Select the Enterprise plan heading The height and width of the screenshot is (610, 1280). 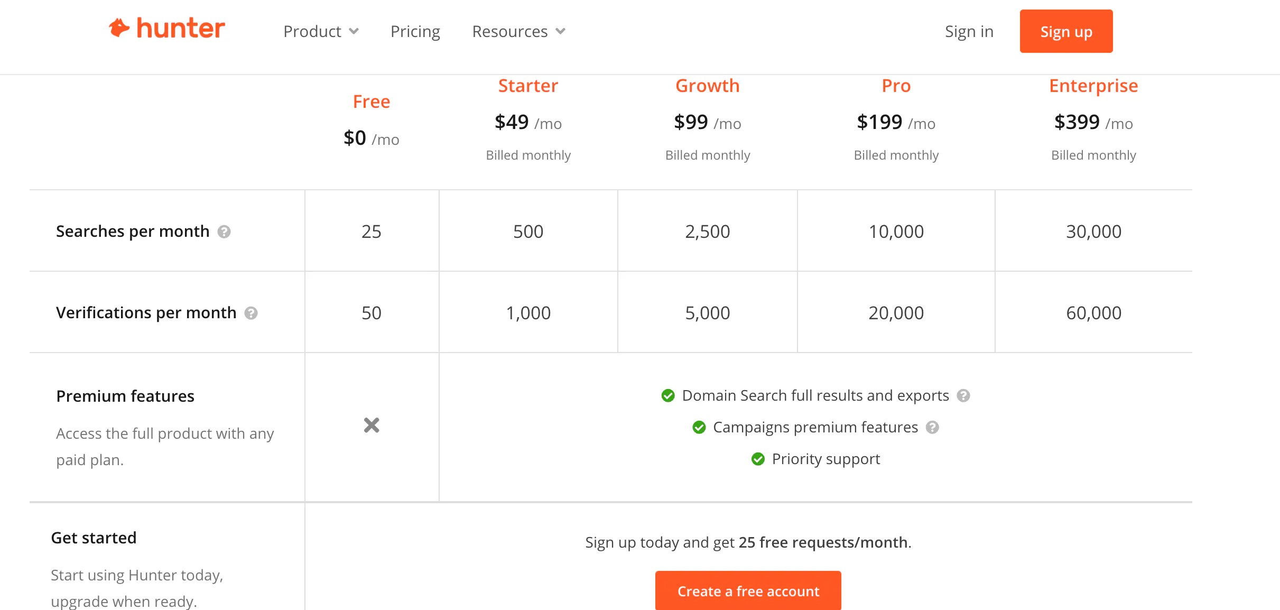coord(1093,86)
